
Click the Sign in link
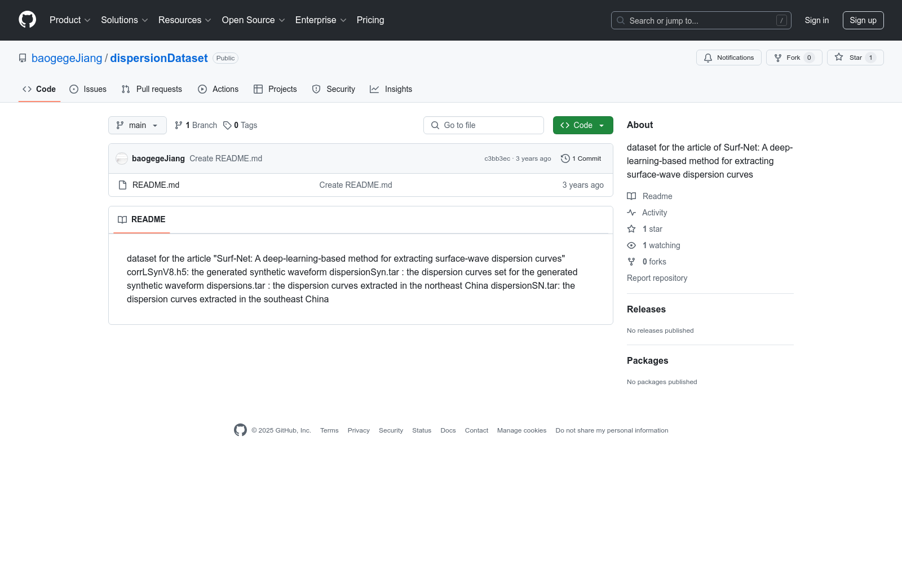pos(817,20)
